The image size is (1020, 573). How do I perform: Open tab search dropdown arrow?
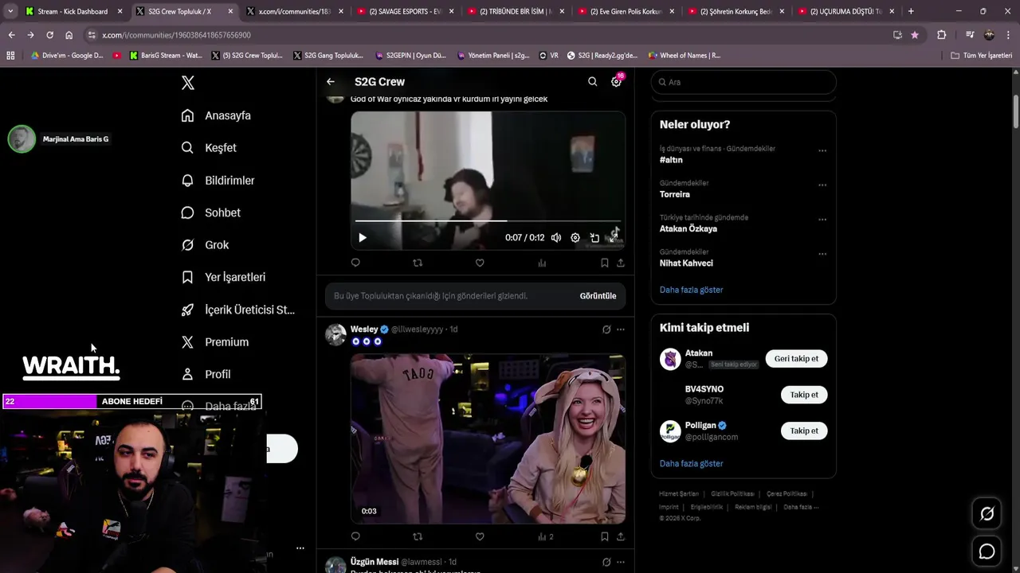pos(10,11)
